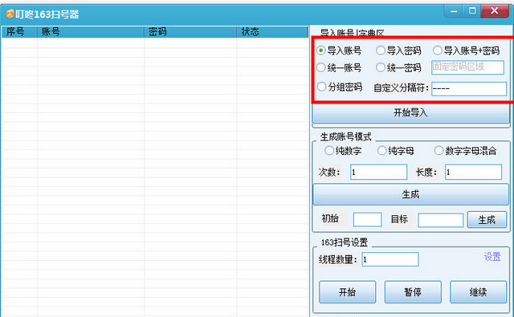Viewport: 514px width, 317px height.
Task: Click the 开始 scan button
Action: coord(348,292)
